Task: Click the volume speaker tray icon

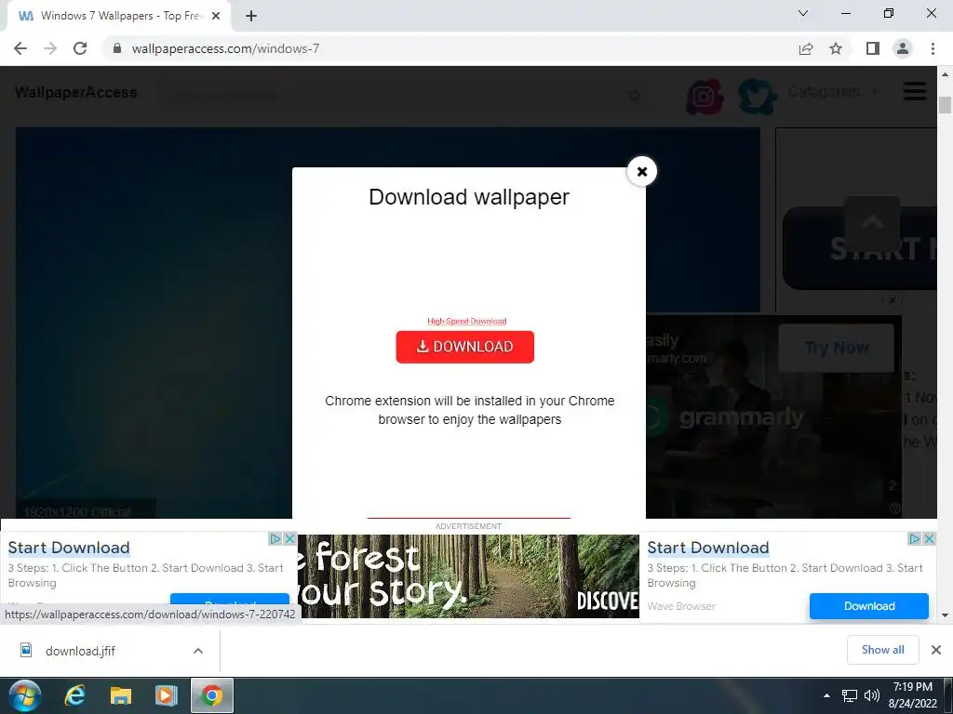Action: [x=871, y=695]
